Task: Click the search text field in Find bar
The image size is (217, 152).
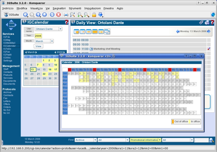Action: coord(202,140)
